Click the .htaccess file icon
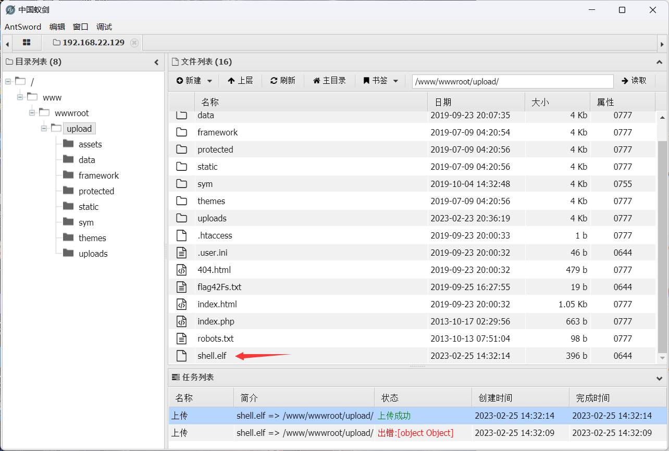The height and width of the screenshot is (451, 669). tap(181, 235)
